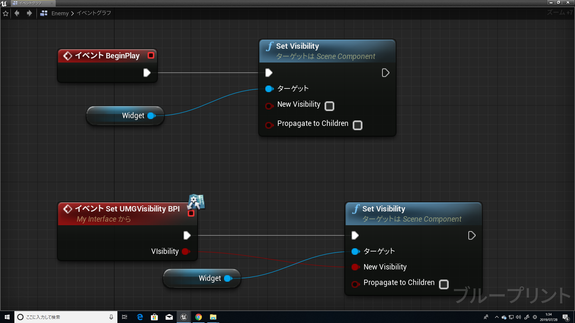This screenshot has height=323, width=575.
Task: Click the exec output pin of BeginPlay
Action: tap(147, 73)
